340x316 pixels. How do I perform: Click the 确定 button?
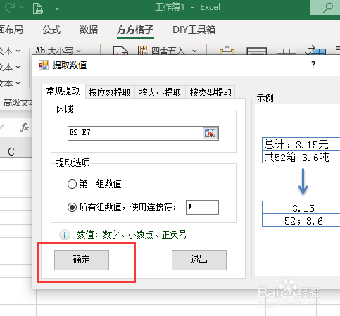[x=82, y=260]
